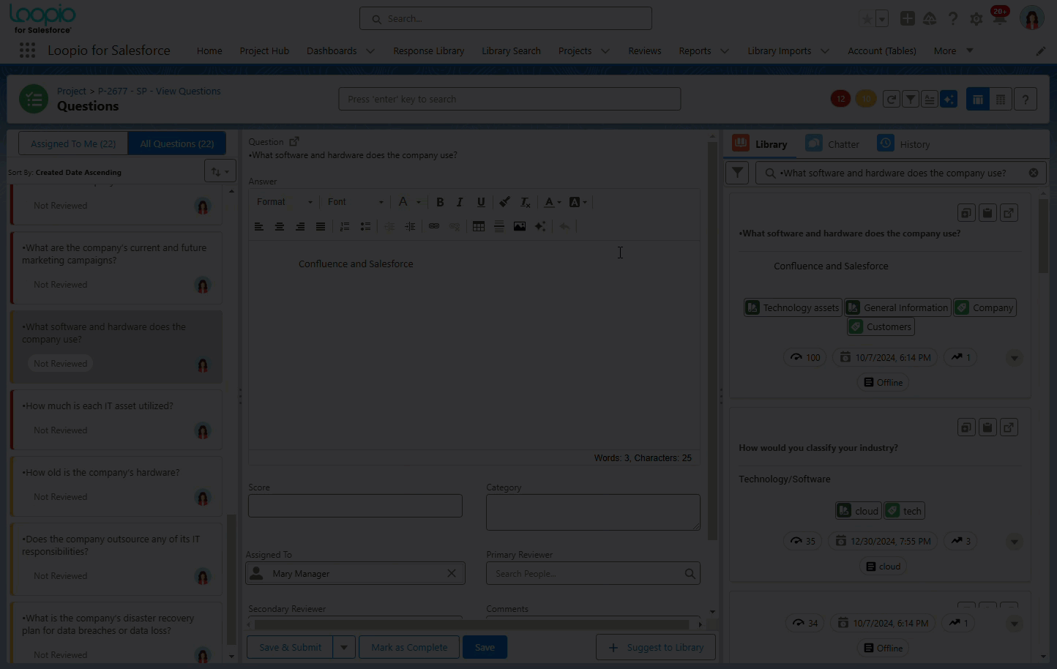Center align answer text
This screenshot has height=669, width=1057.
point(280,226)
